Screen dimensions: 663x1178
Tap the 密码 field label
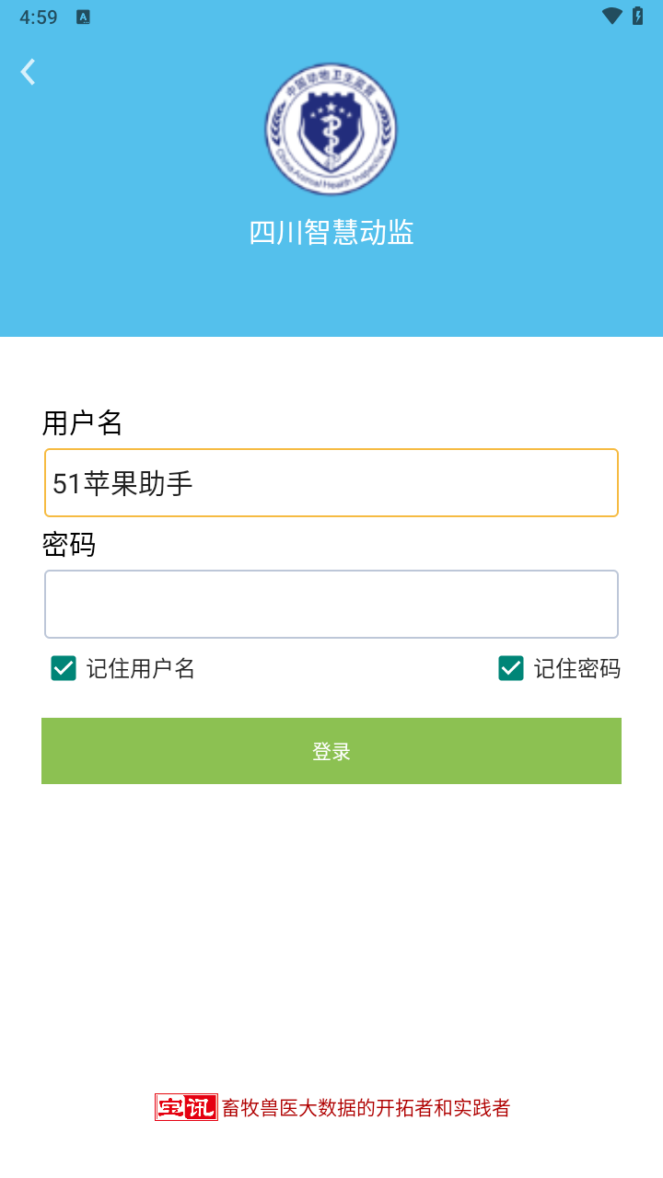pyautogui.click(x=69, y=545)
